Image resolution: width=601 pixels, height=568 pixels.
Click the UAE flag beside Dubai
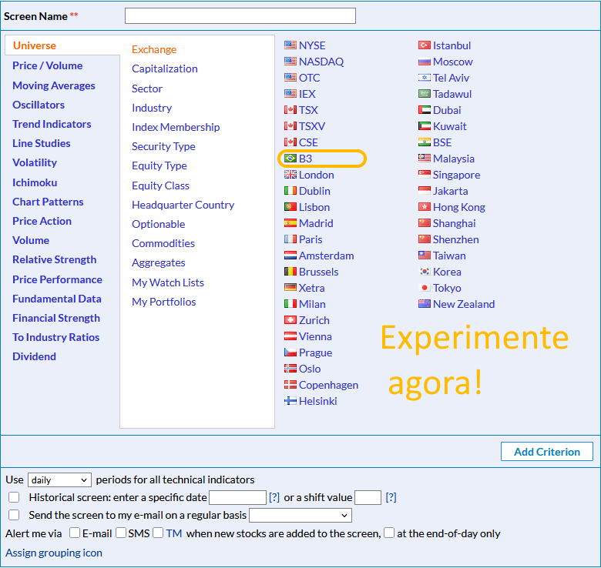click(x=425, y=110)
